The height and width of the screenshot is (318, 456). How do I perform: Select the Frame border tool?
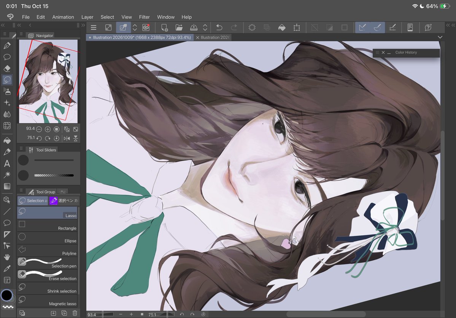pyautogui.click(x=7, y=280)
